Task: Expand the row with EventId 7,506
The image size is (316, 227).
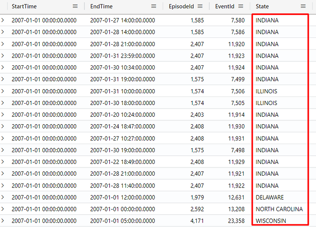Action: point(3,91)
